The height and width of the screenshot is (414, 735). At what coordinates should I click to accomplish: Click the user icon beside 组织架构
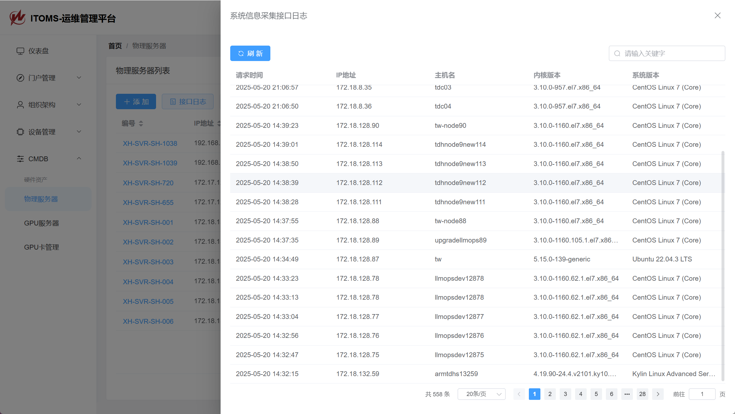(x=20, y=105)
